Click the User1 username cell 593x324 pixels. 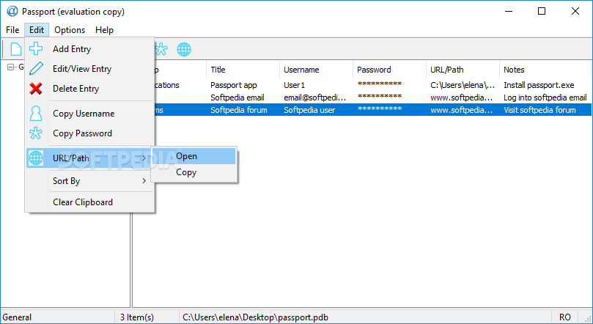(294, 85)
